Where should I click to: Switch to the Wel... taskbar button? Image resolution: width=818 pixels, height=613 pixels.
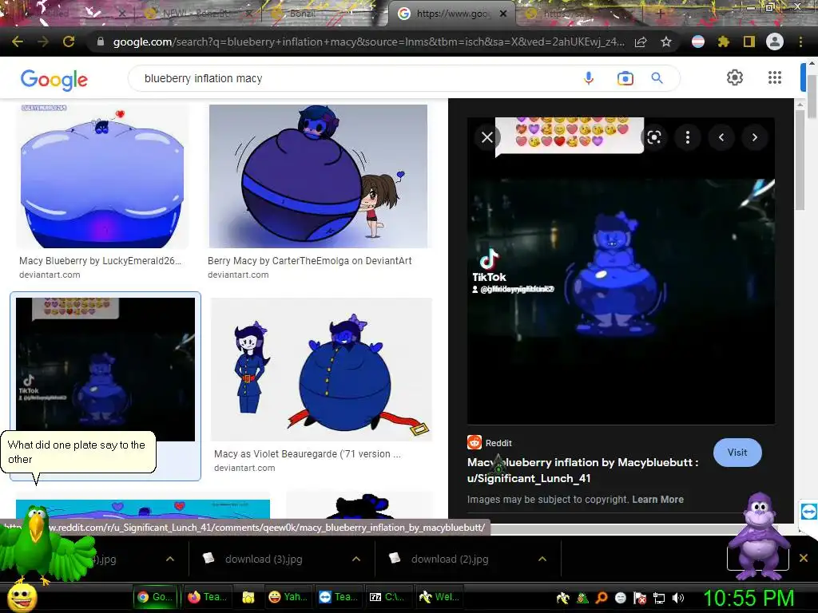pyautogui.click(x=440, y=597)
